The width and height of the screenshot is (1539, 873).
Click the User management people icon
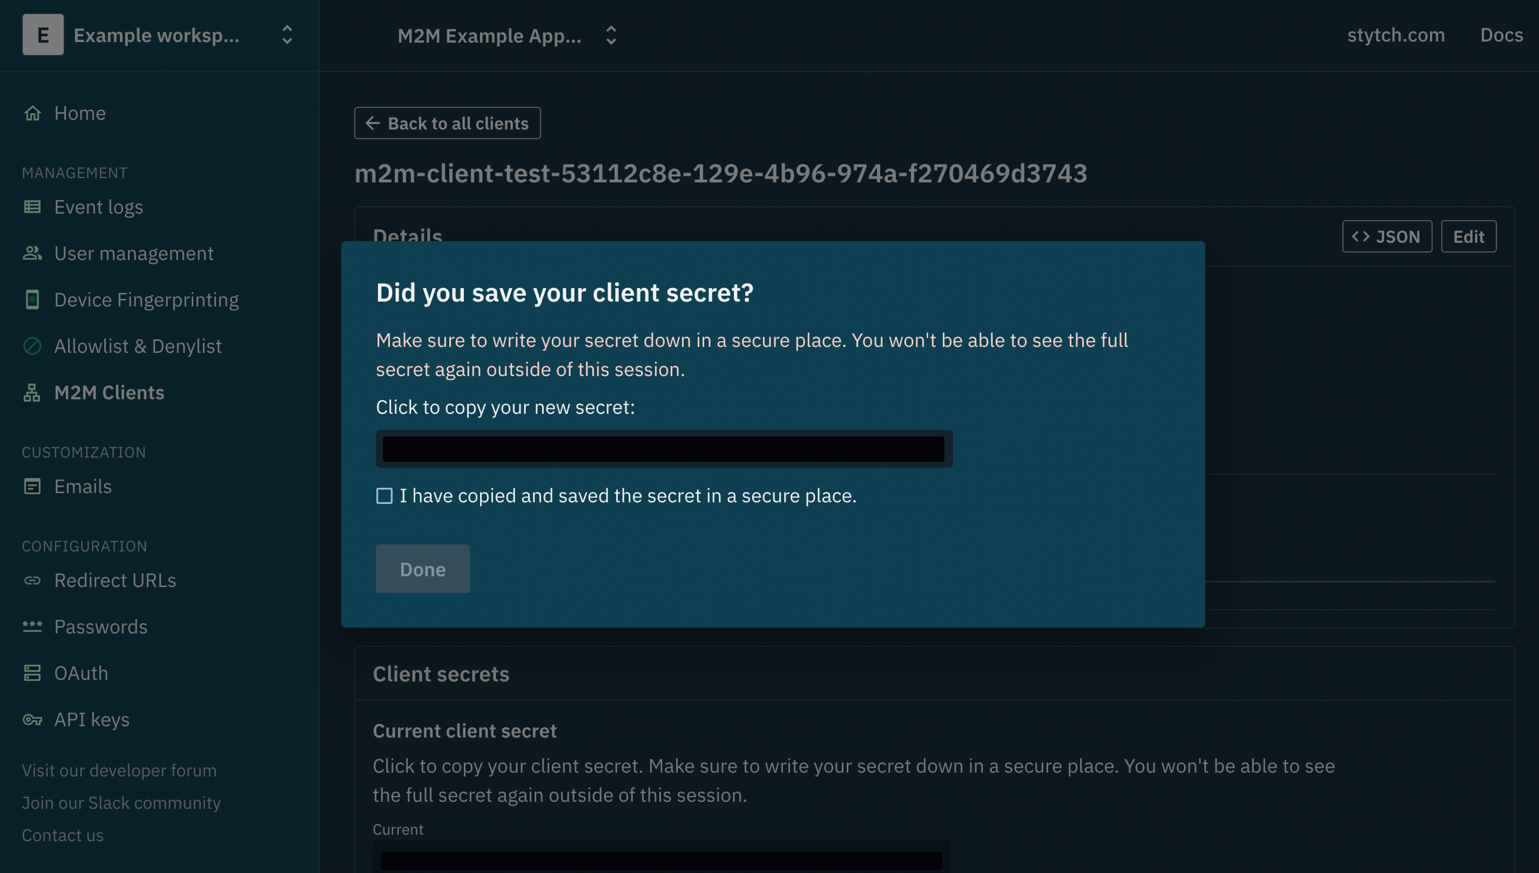[32, 253]
